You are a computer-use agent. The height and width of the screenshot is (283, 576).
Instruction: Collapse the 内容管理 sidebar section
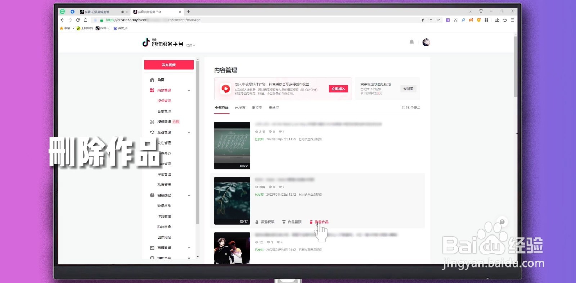pyautogui.click(x=189, y=90)
